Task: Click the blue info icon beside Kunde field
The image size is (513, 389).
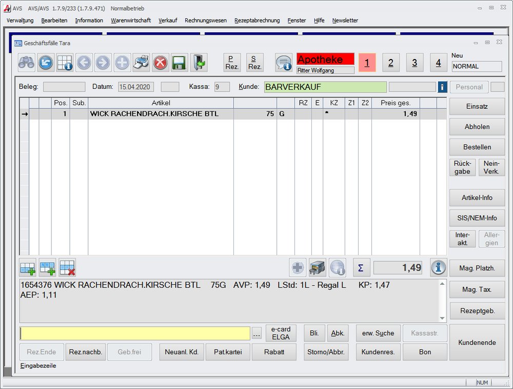Action: tap(442, 87)
